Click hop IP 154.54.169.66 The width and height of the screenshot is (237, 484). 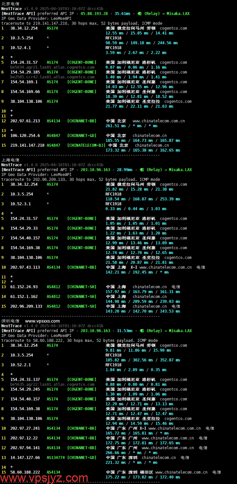(25, 92)
